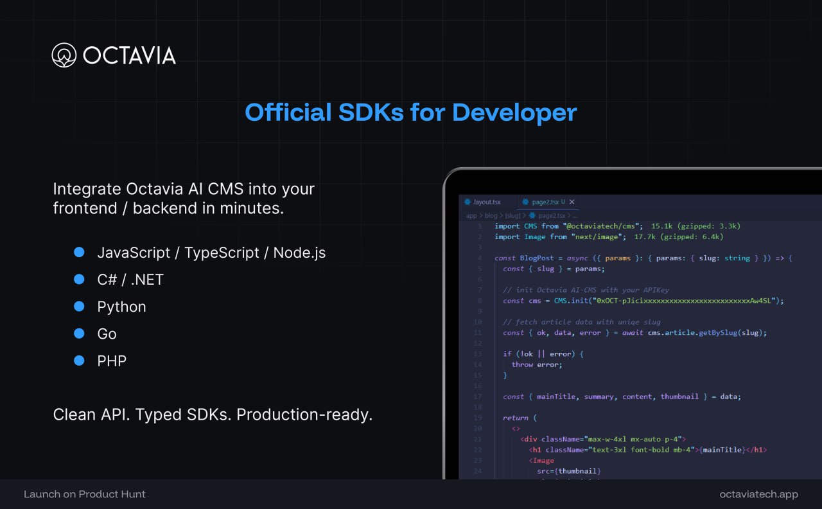Click the "return (" line

520,418
